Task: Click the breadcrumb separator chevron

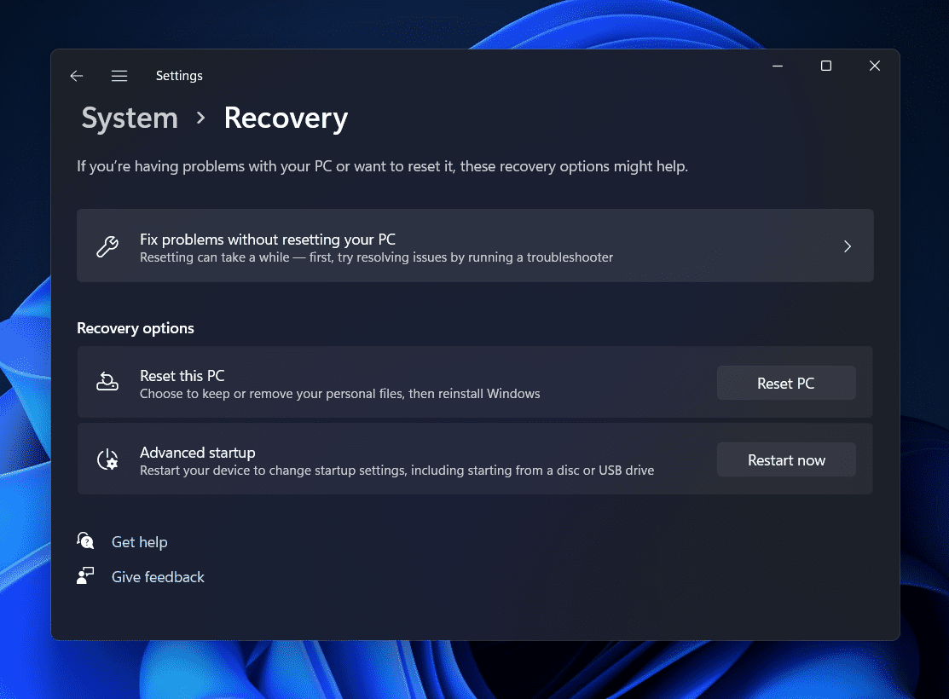Action: point(201,118)
